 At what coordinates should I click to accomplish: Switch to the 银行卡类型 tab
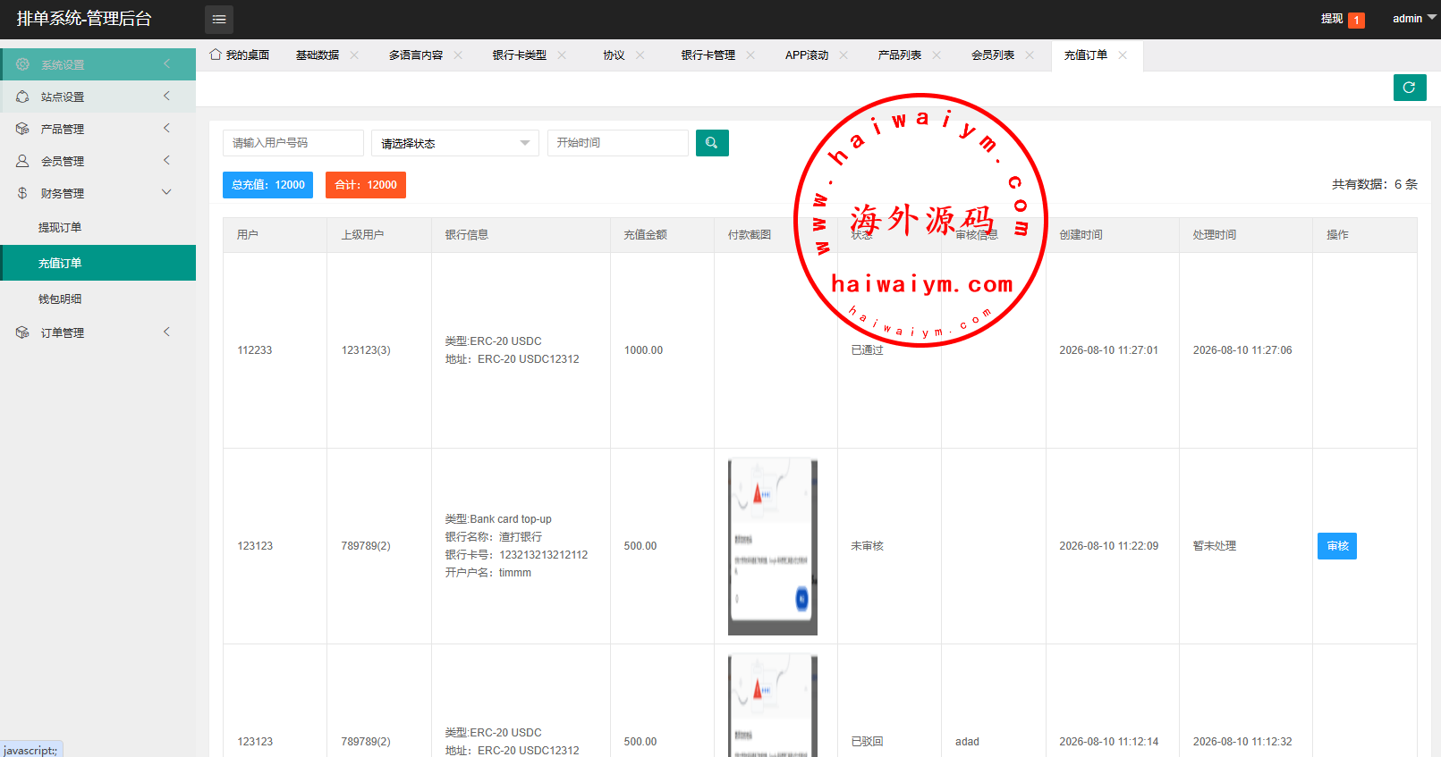click(520, 55)
